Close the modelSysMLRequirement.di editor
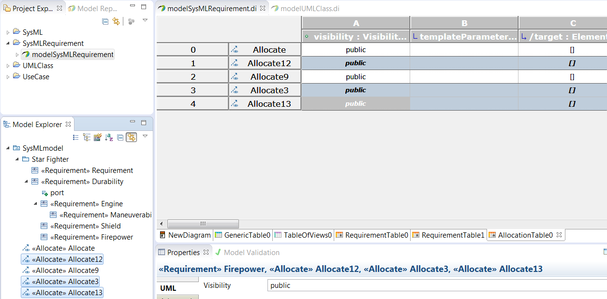Viewport: 607px width, 299px height. [262, 8]
